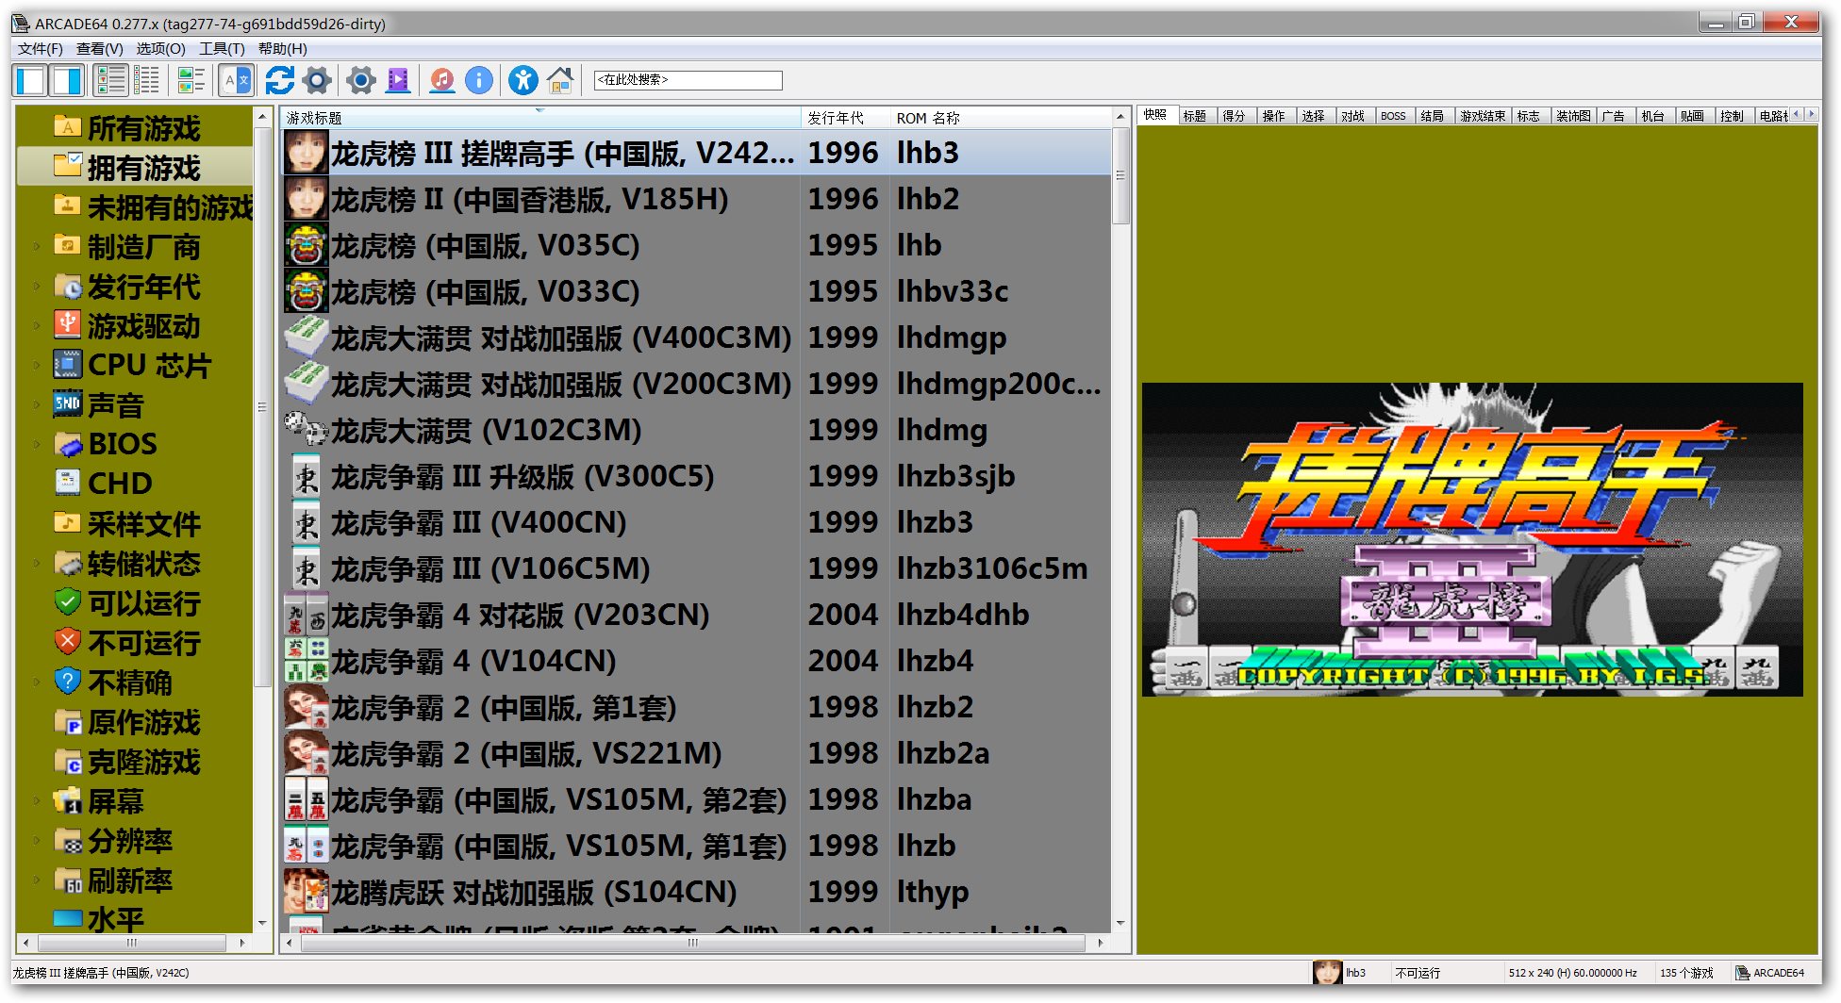The image size is (1841, 1003).
Task: Switch to the 得分 tab
Action: [1234, 116]
